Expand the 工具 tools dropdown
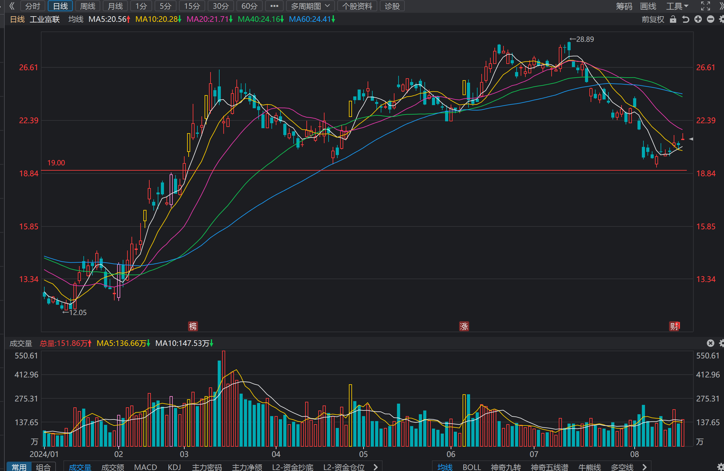 (x=677, y=6)
